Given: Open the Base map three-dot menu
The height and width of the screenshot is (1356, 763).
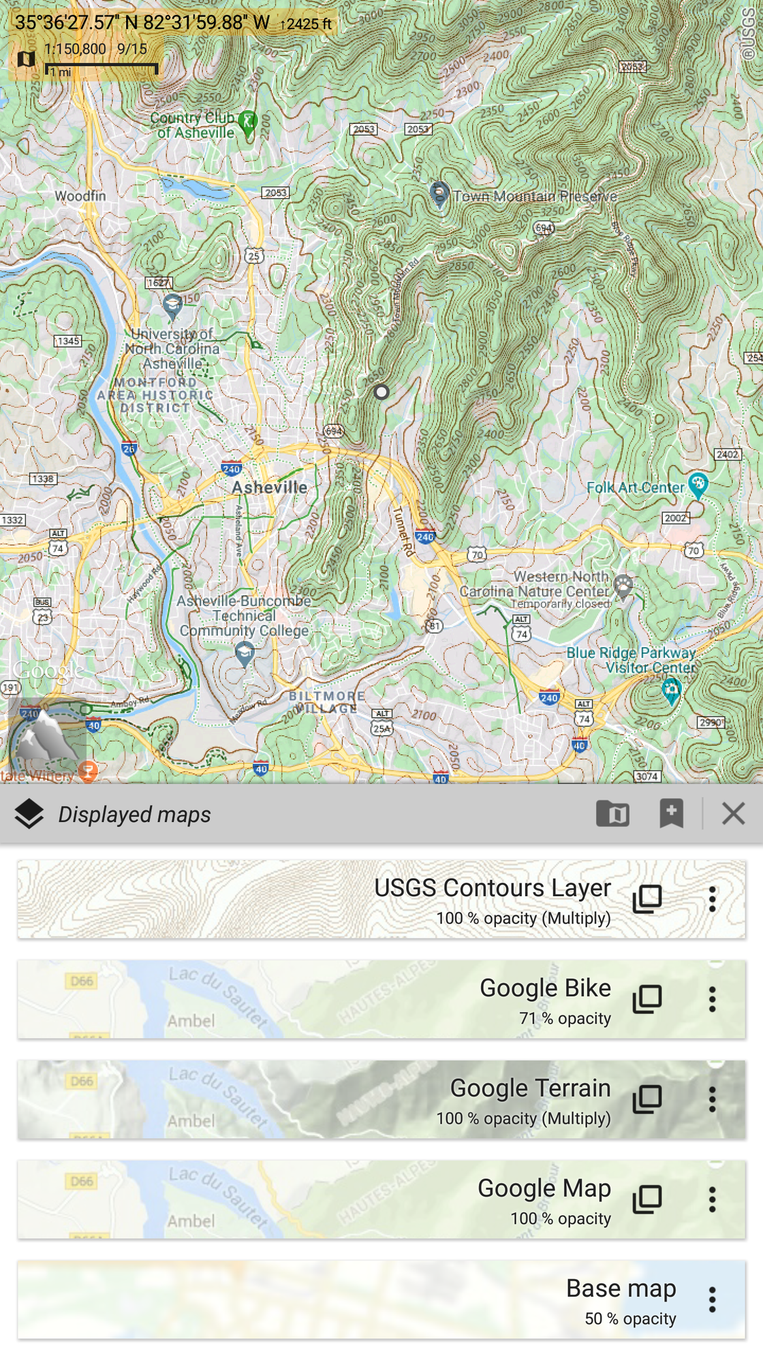Looking at the screenshot, I should (x=712, y=1299).
